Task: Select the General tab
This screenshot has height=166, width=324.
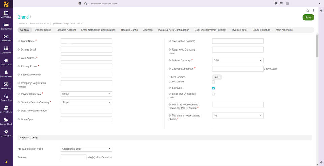Action: [25, 30]
